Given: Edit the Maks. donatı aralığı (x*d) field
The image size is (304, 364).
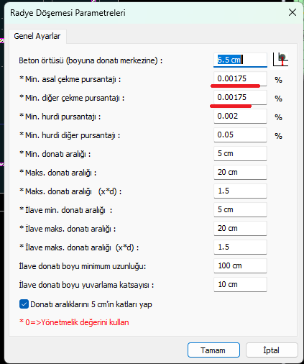Looking at the screenshot, I should pos(240,191).
